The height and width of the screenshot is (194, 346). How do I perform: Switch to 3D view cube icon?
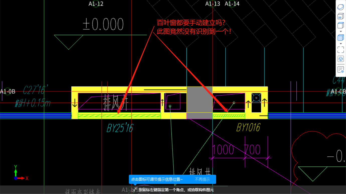[x=340, y=17]
